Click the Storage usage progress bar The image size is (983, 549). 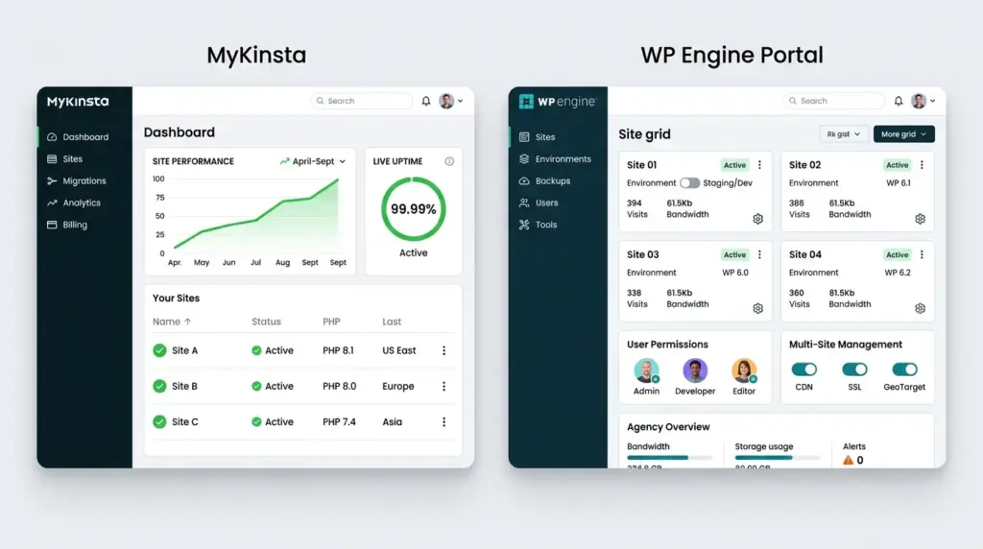pos(778,458)
